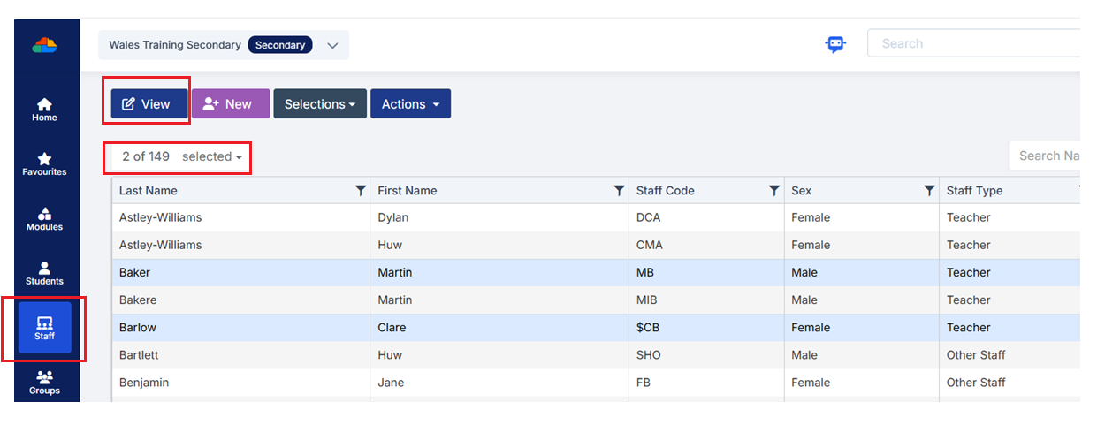This screenshot has height=425, width=1120.
Task: Select the Staff sidebar icon
Action: [44, 328]
